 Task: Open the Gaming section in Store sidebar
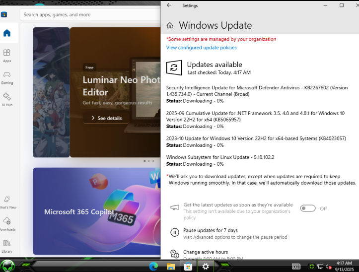coord(7,78)
